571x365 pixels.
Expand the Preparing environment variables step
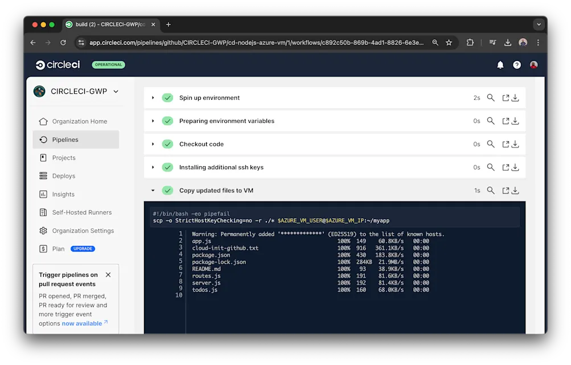click(x=152, y=121)
